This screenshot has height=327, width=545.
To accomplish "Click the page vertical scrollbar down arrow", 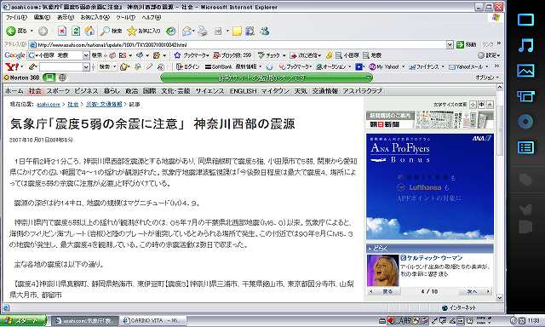I will (500, 297).
